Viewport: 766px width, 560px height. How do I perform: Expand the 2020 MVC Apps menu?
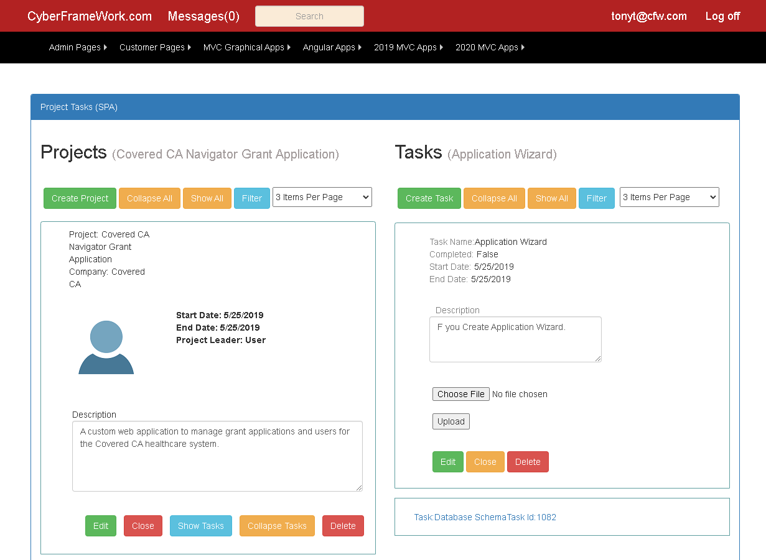point(490,47)
